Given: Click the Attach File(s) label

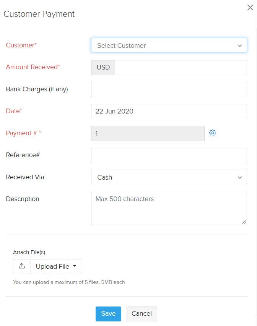Looking at the screenshot, I should click(x=29, y=252).
